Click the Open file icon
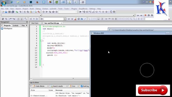172x97 pixels. coord(6,12)
